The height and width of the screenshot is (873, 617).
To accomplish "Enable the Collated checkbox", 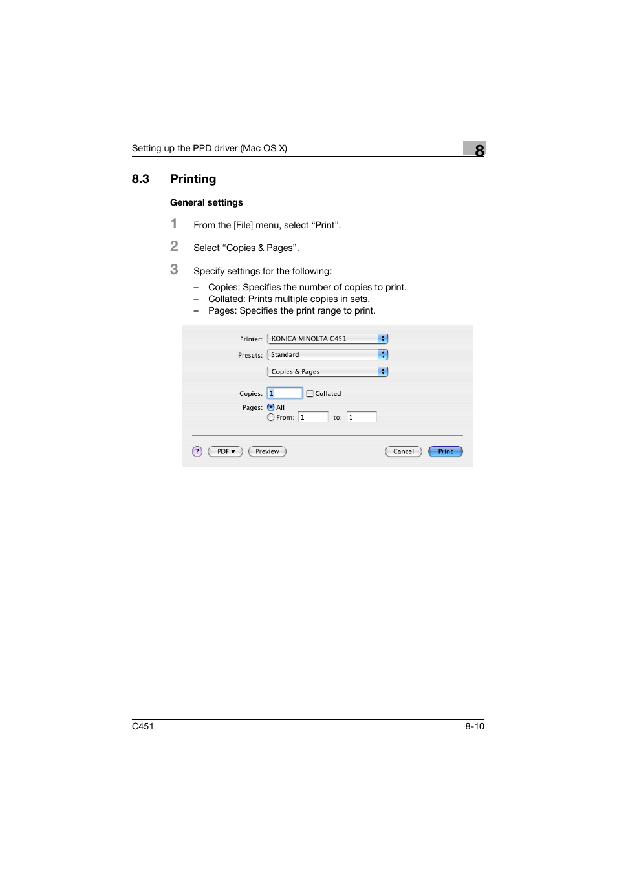I will click(x=310, y=393).
